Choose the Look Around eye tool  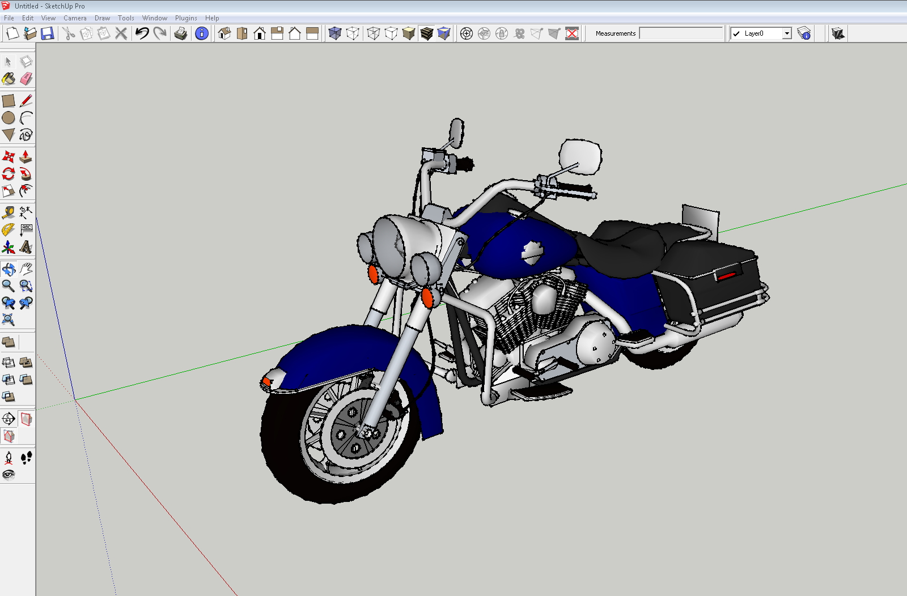point(9,475)
